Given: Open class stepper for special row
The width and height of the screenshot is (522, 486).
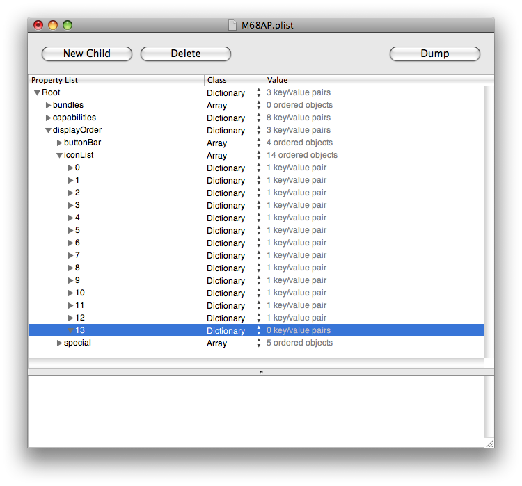Looking at the screenshot, I should [x=259, y=343].
